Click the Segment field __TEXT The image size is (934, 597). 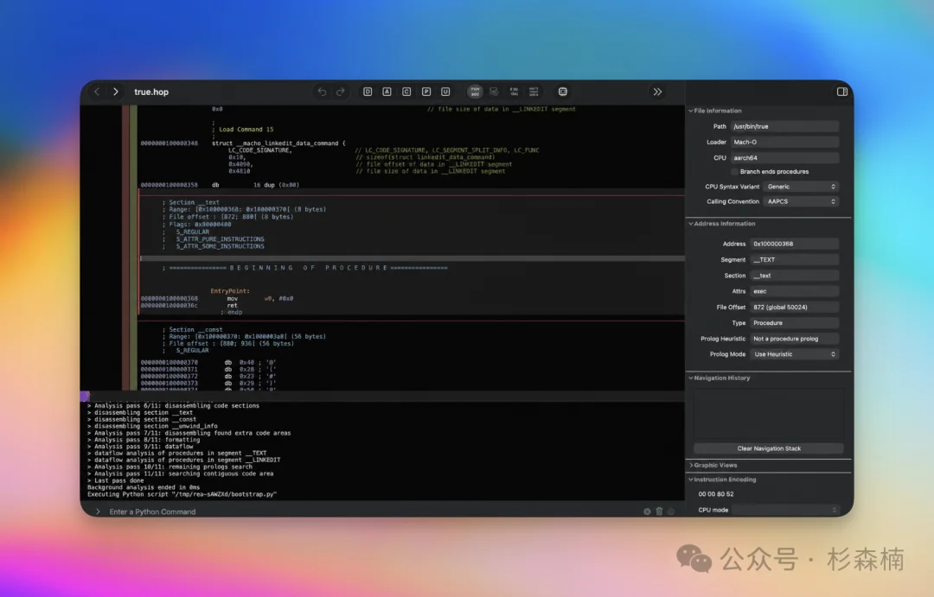pos(795,259)
